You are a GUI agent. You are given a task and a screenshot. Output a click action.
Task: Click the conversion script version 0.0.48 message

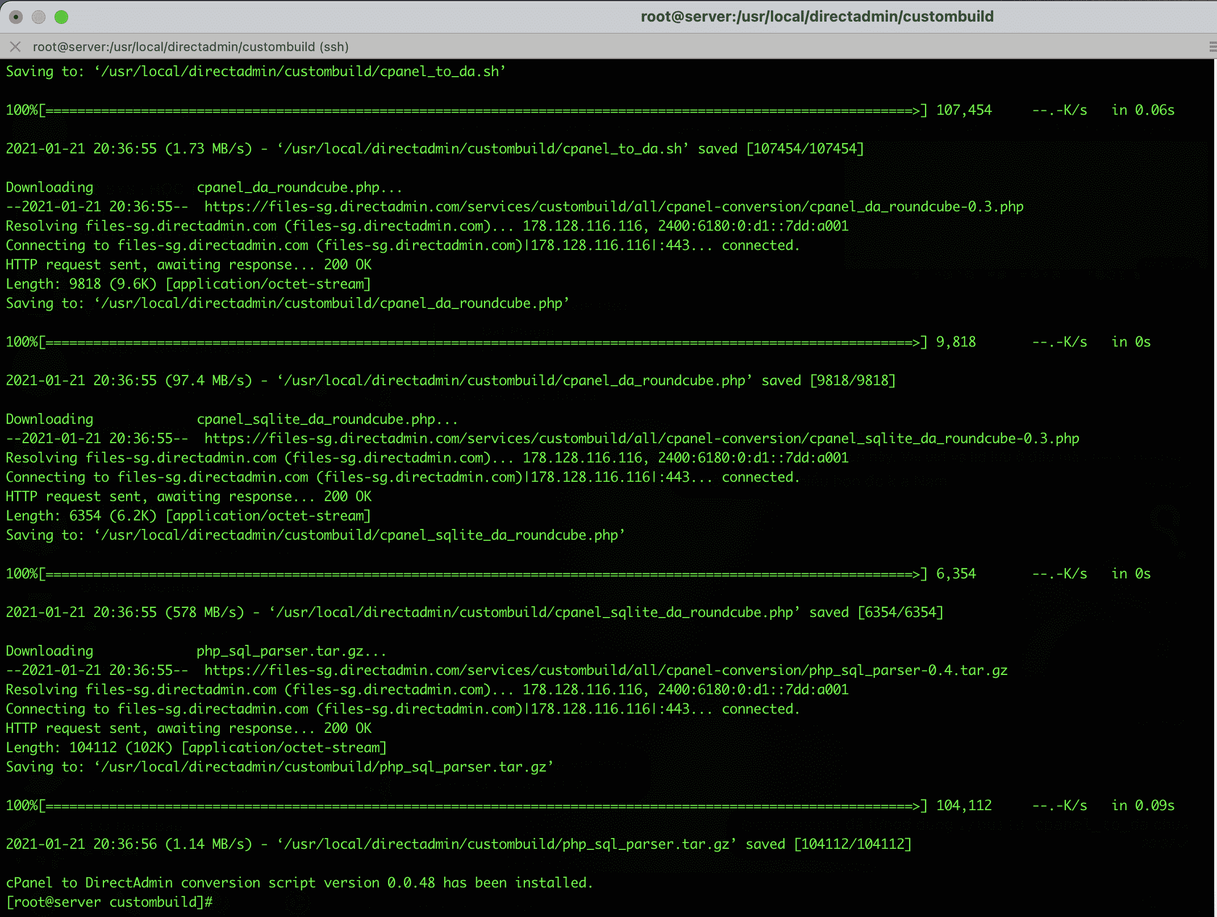(299, 883)
